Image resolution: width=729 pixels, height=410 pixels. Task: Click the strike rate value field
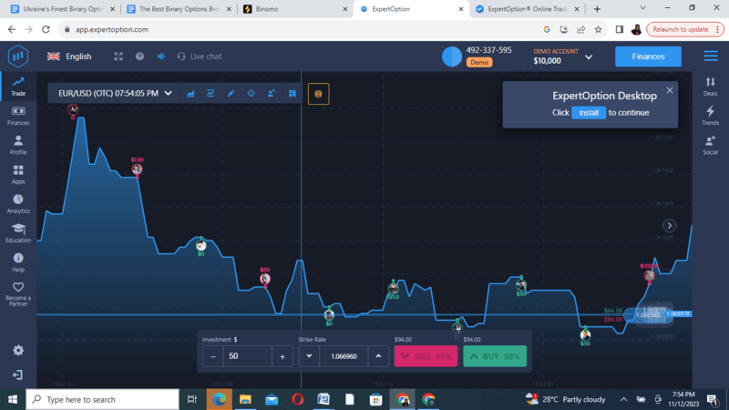tap(344, 356)
